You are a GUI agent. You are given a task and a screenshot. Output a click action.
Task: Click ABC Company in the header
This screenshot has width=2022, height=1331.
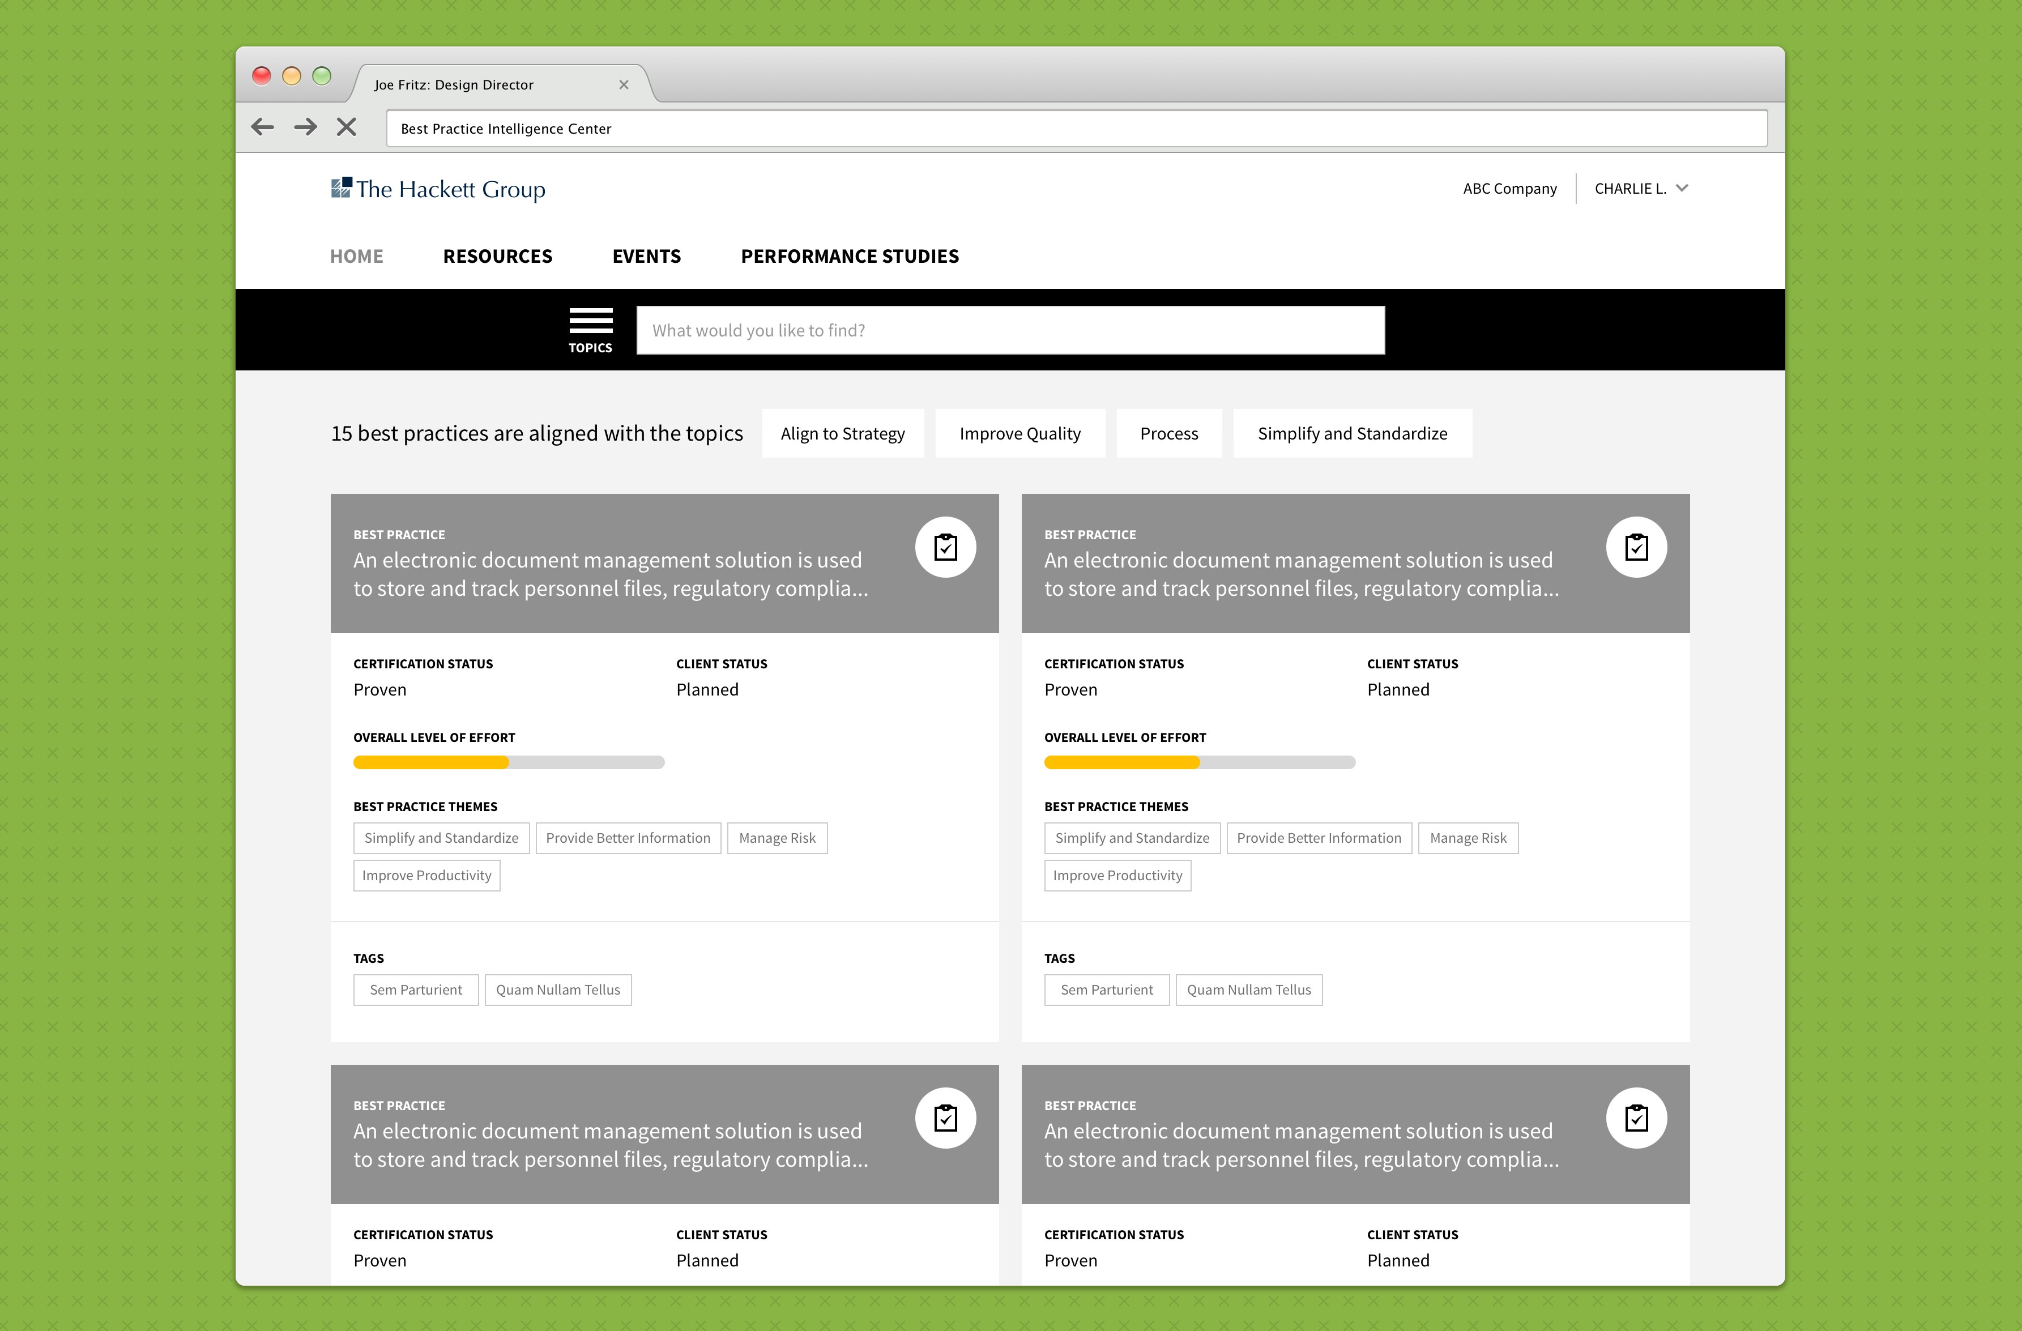pyautogui.click(x=1510, y=189)
